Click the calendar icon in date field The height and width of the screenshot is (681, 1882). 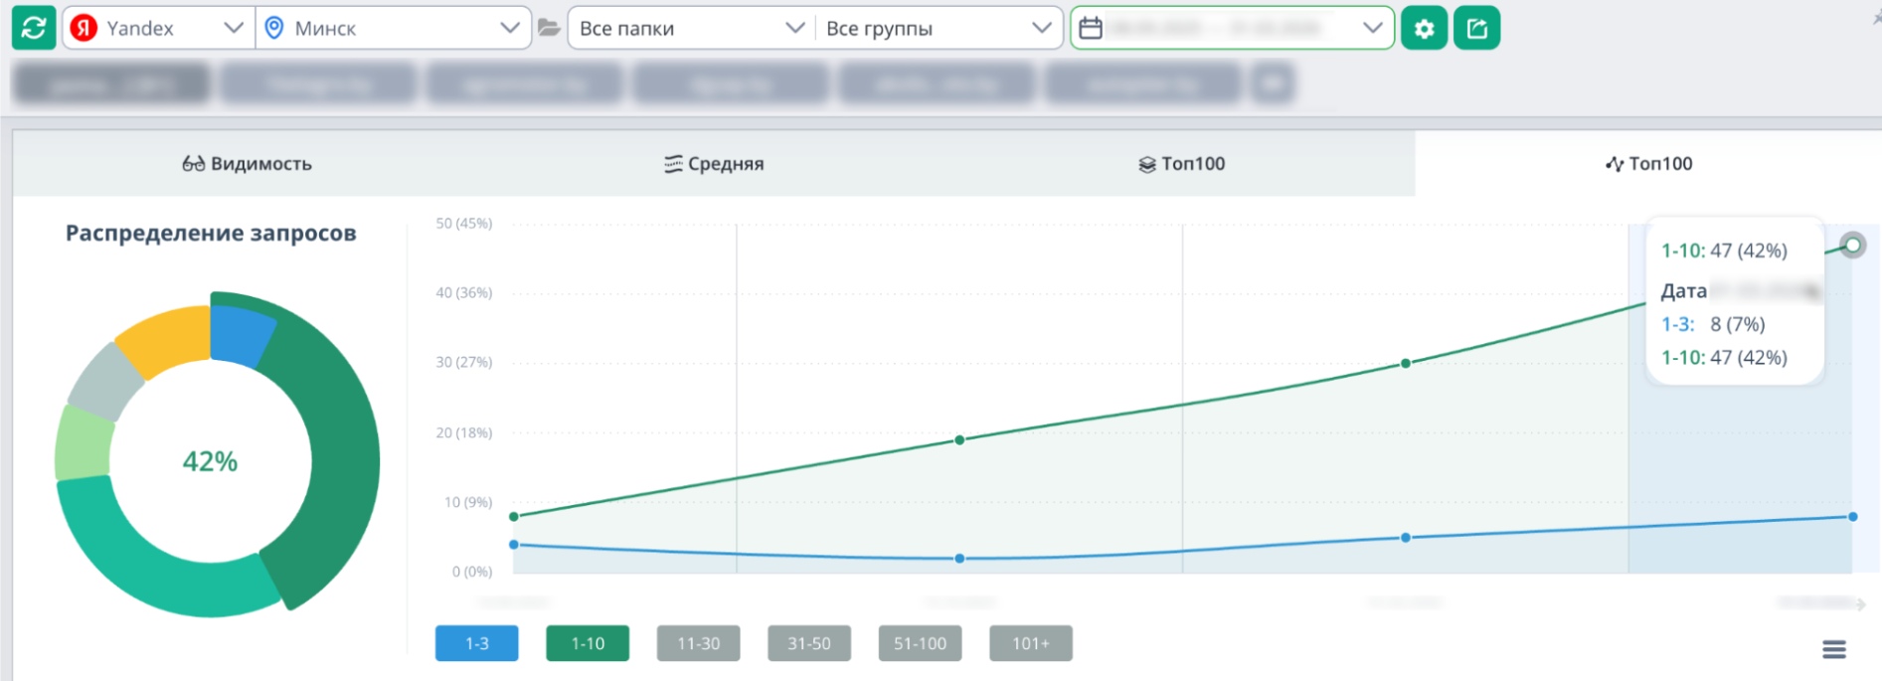pyautogui.click(x=1091, y=28)
